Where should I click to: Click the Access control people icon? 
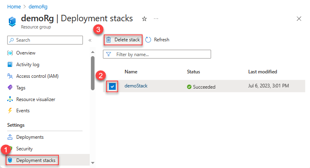[x=10, y=76]
